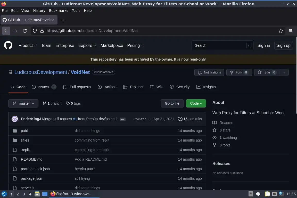Open pull request #1 link

point(75,119)
